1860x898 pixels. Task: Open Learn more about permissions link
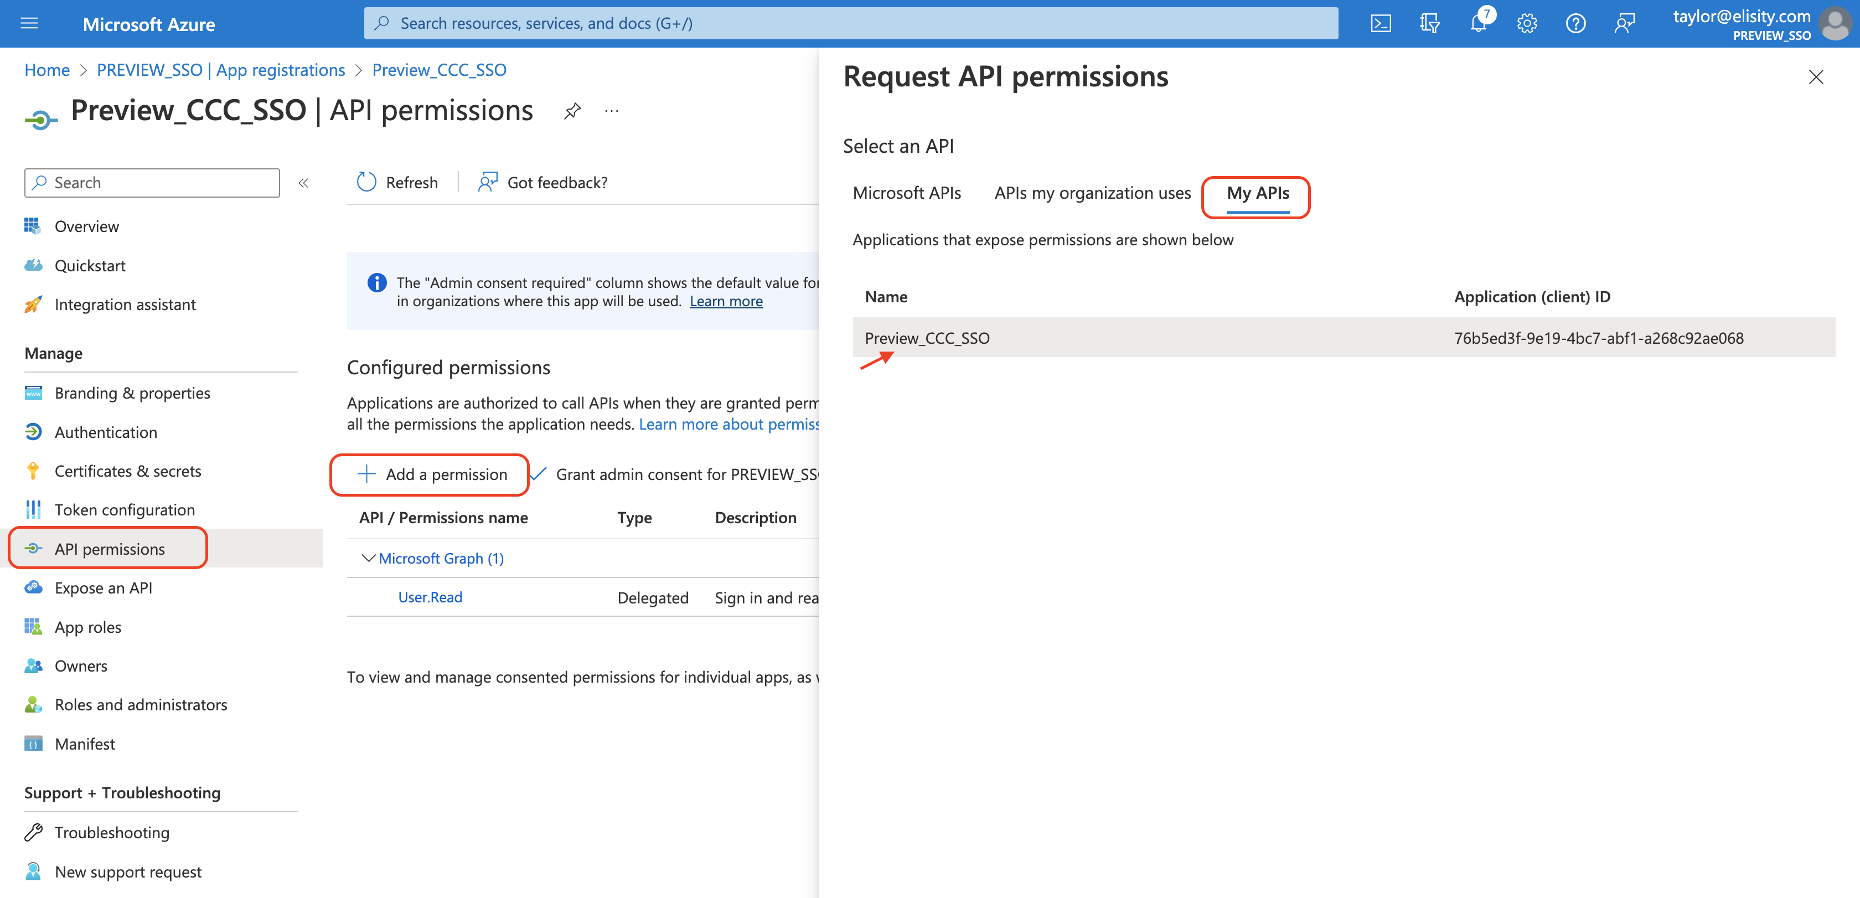[x=728, y=424]
